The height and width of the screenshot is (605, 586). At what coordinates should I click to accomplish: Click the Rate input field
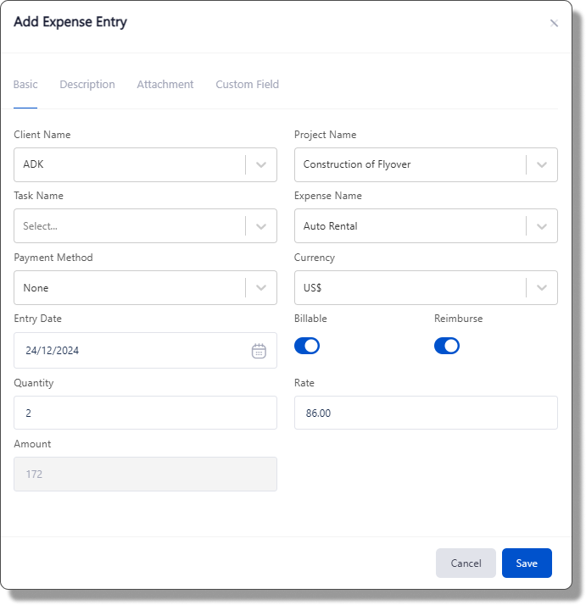(x=426, y=413)
